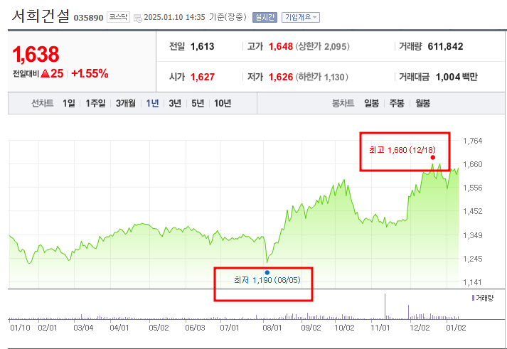This screenshot has width=507, height=349.
Task: Click the calendar-clock icon beside the date
Action: click(x=138, y=18)
